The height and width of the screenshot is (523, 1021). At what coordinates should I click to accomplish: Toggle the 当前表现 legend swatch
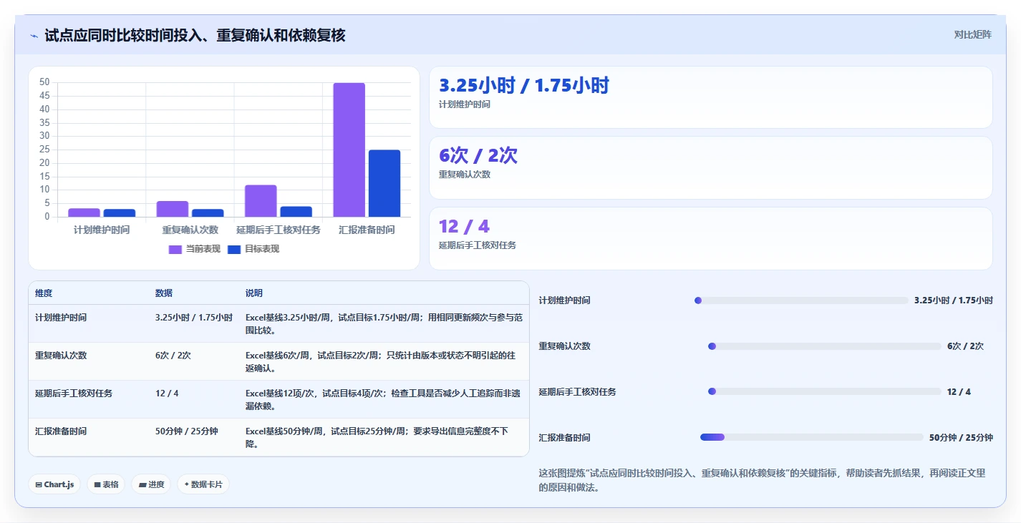click(175, 249)
